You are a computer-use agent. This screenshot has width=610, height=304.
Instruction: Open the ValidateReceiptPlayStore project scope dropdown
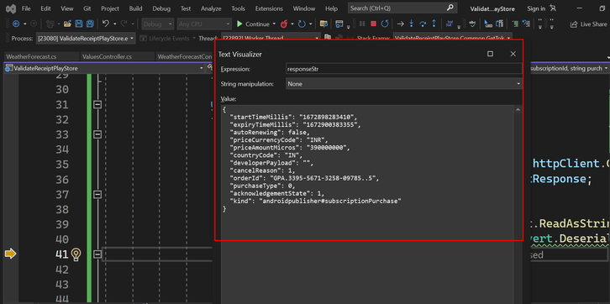(x=105, y=68)
